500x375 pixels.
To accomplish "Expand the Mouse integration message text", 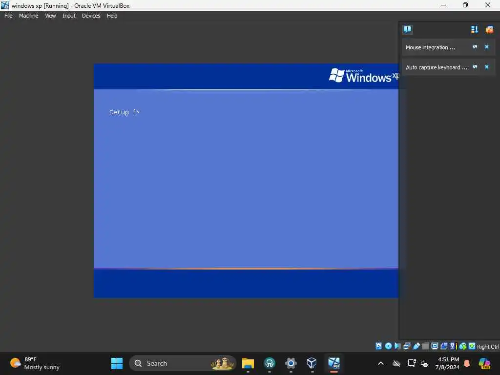I will click(x=430, y=47).
